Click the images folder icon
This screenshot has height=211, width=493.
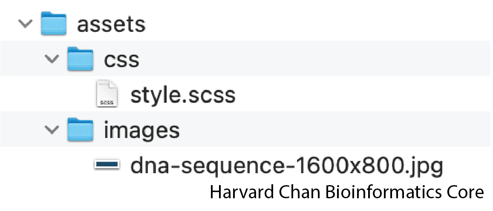click(81, 129)
